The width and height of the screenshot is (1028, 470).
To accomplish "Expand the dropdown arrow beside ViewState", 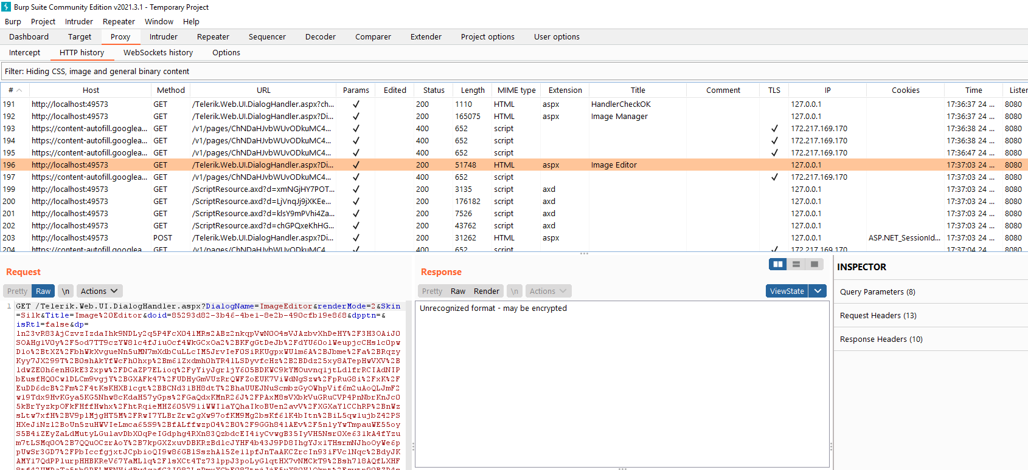I will [x=818, y=291].
